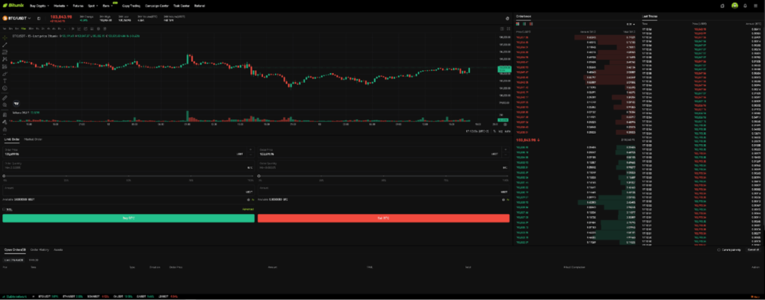Open the orderbook price precision dropdown
This screenshot has width=765, height=300.
[x=631, y=25]
